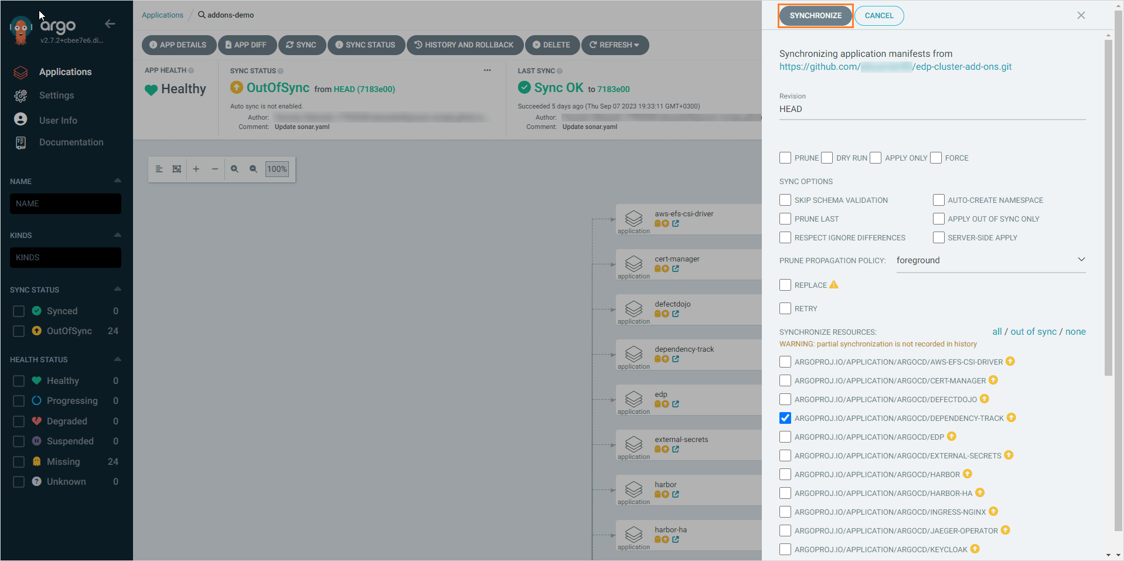Click the DELETE toolbar button
Image resolution: width=1124 pixels, height=561 pixels.
tap(551, 45)
